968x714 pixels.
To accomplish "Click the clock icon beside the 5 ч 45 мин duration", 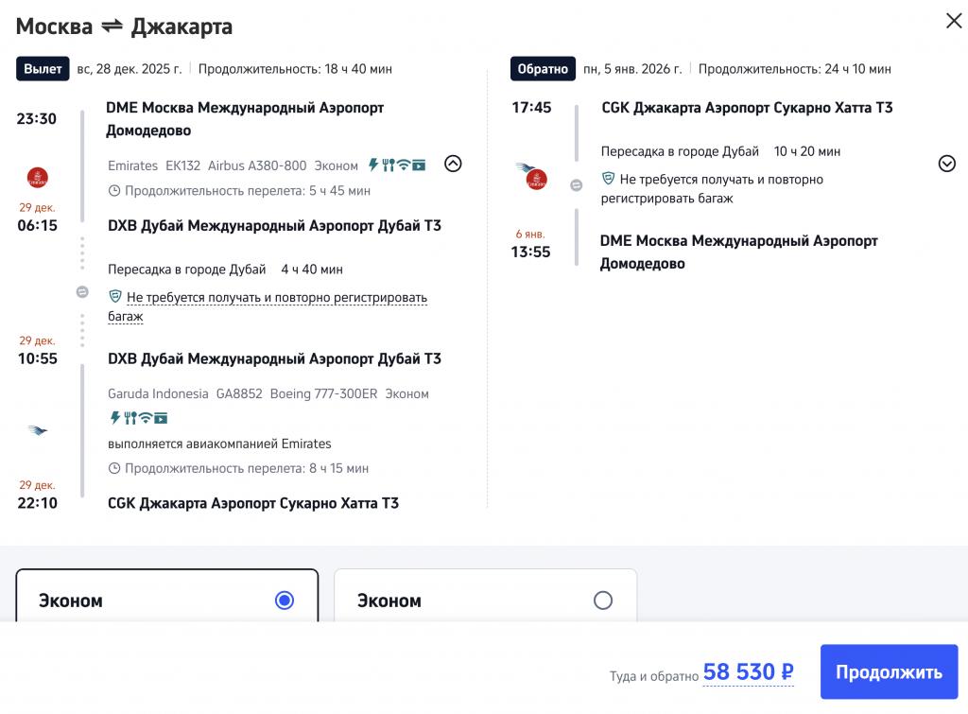I will click(114, 191).
